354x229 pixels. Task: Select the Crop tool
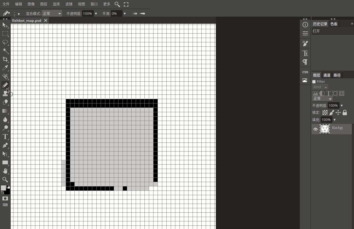[x=5, y=60]
